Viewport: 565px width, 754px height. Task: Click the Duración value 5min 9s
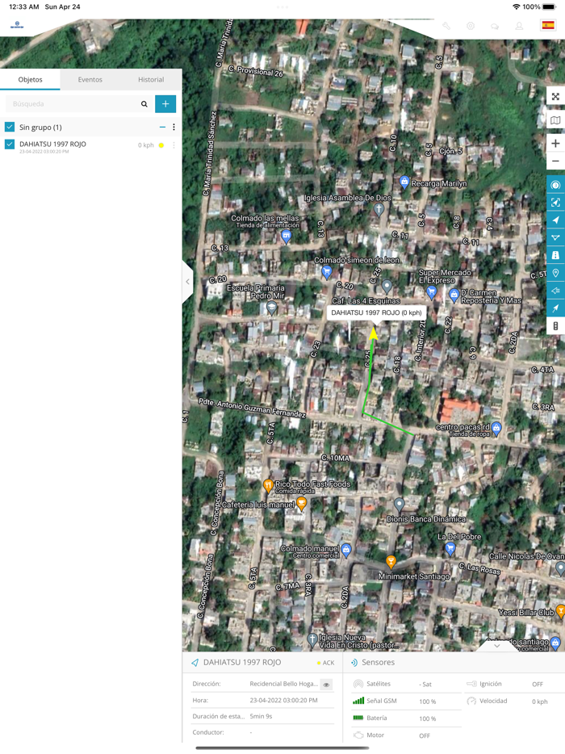click(261, 717)
